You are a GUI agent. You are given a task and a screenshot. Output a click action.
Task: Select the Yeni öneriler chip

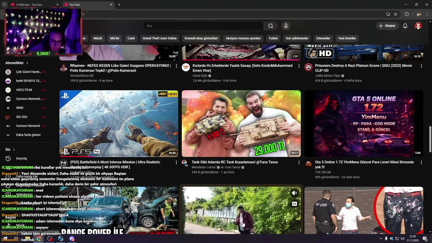tap(347, 38)
